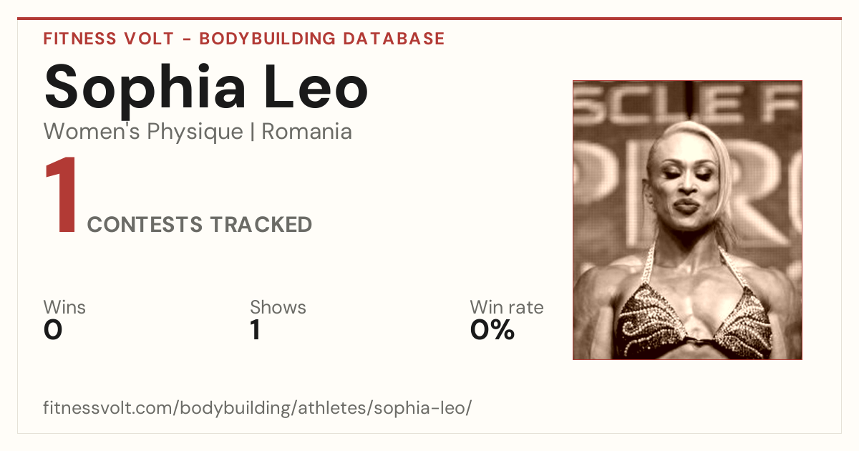Select the Shows stat label
The image size is (859, 451).
point(278,307)
